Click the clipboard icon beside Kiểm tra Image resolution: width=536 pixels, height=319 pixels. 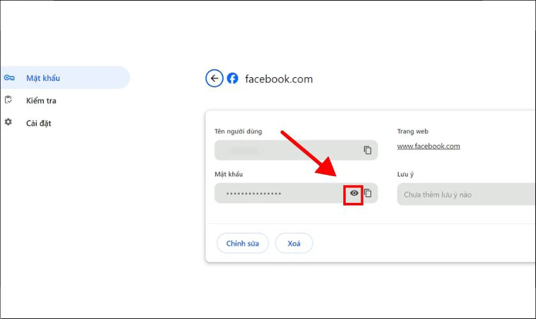(x=8, y=100)
